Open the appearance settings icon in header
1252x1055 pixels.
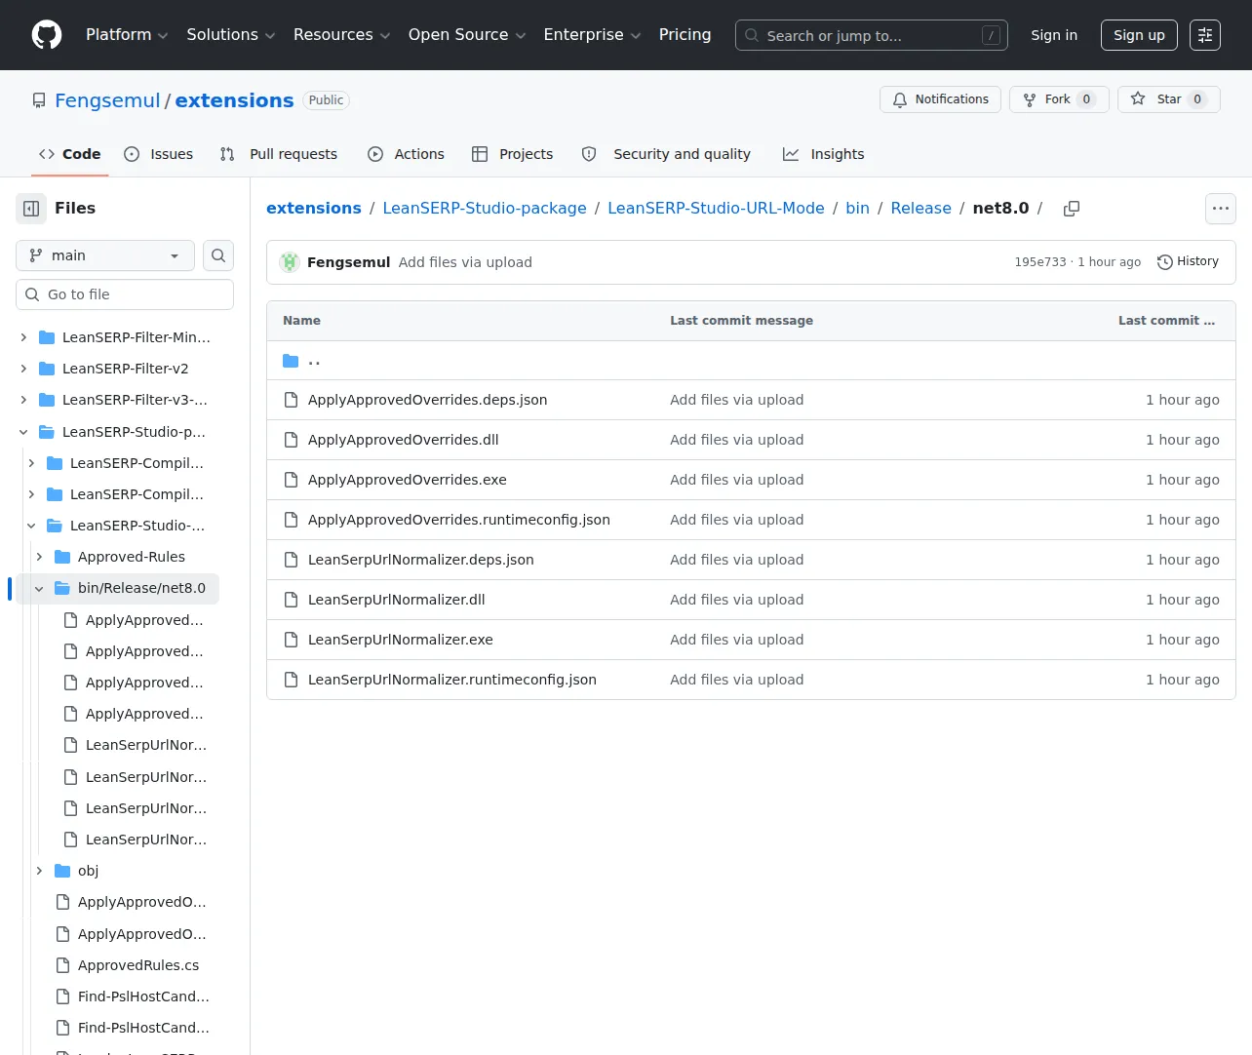point(1205,35)
